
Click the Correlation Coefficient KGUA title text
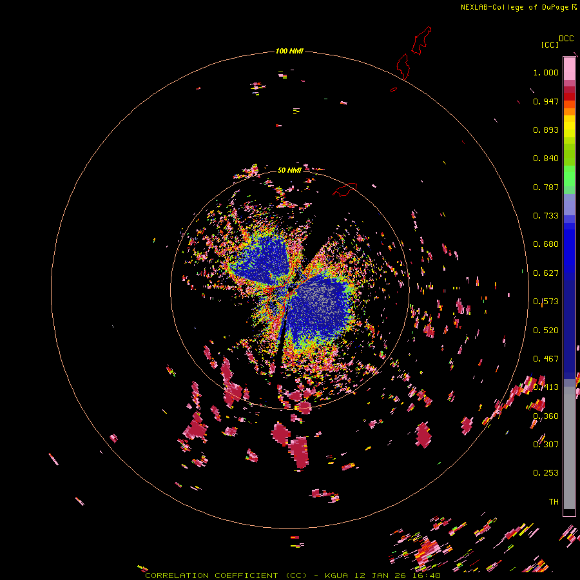293,575
